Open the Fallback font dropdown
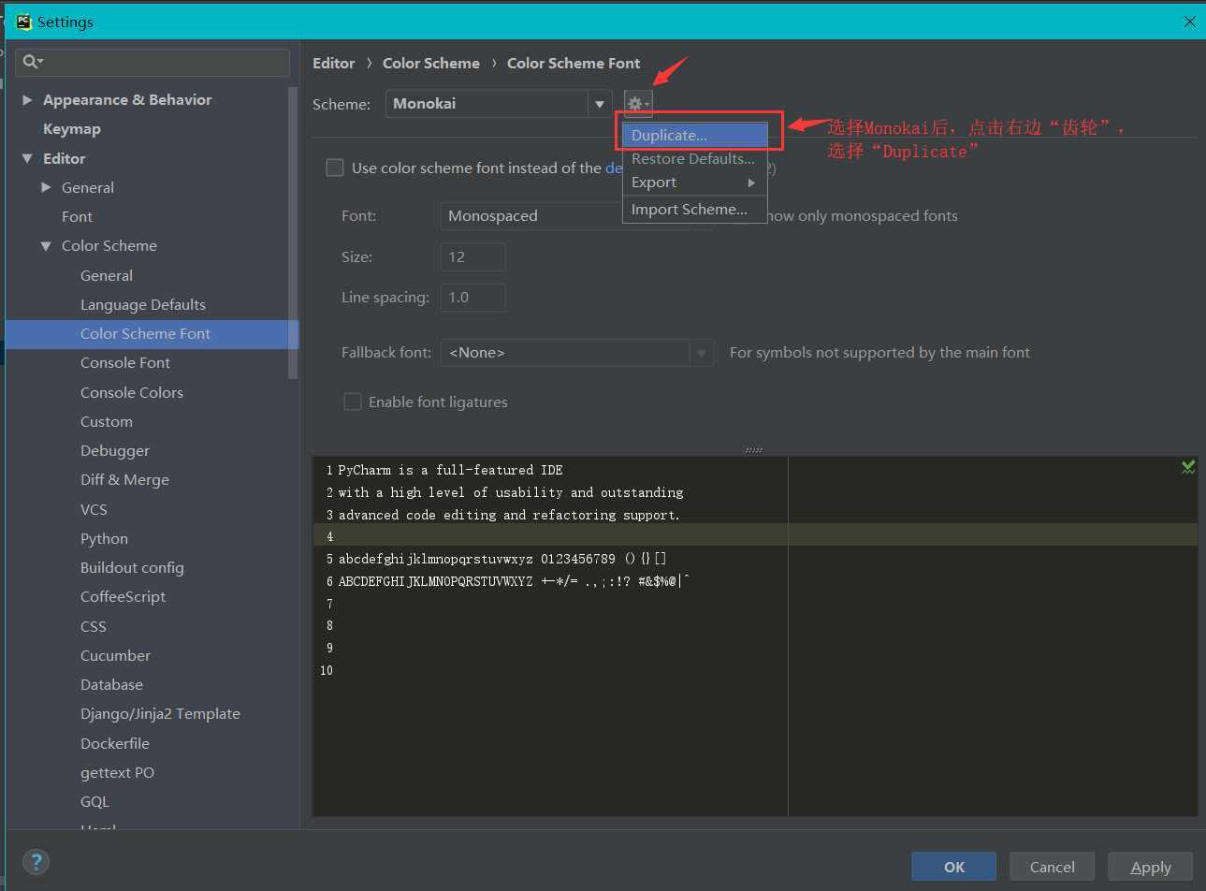The image size is (1206, 891). (701, 353)
